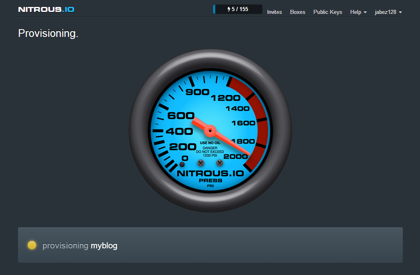Screen dimensions: 420x275
Task: Click the word provisioning in status row
Action: 65,245
